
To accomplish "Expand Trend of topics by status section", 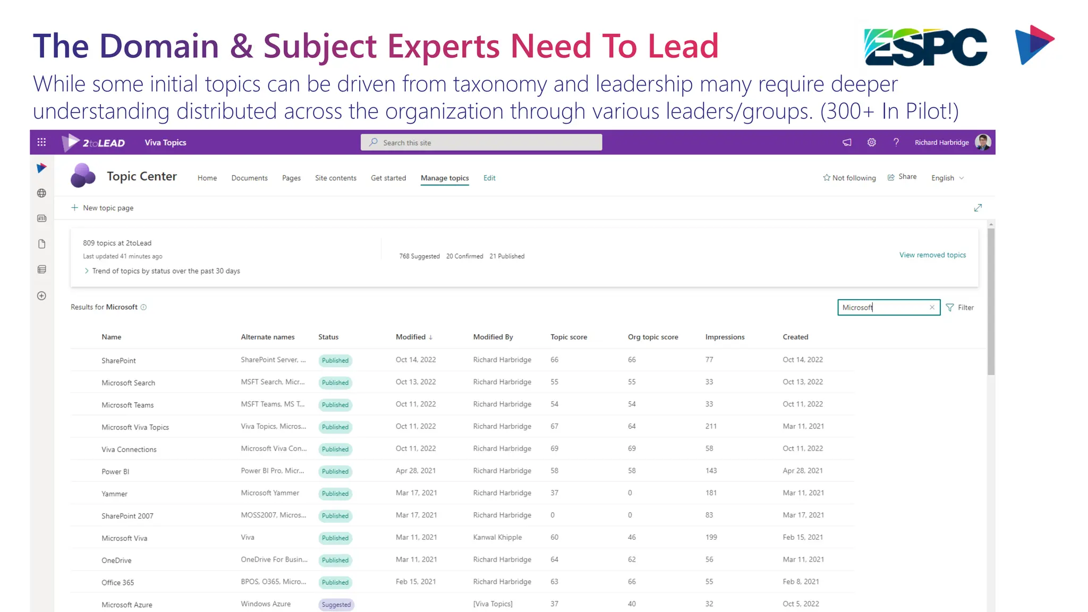I will click(x=161, y=271).
